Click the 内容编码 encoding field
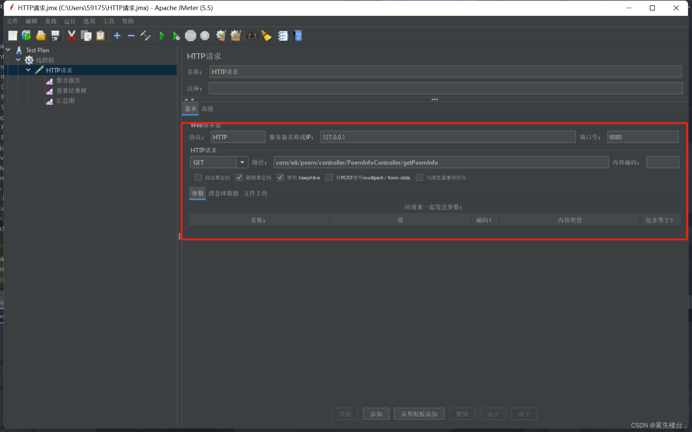This screenshot has height=432, width=692. [663, 162]
